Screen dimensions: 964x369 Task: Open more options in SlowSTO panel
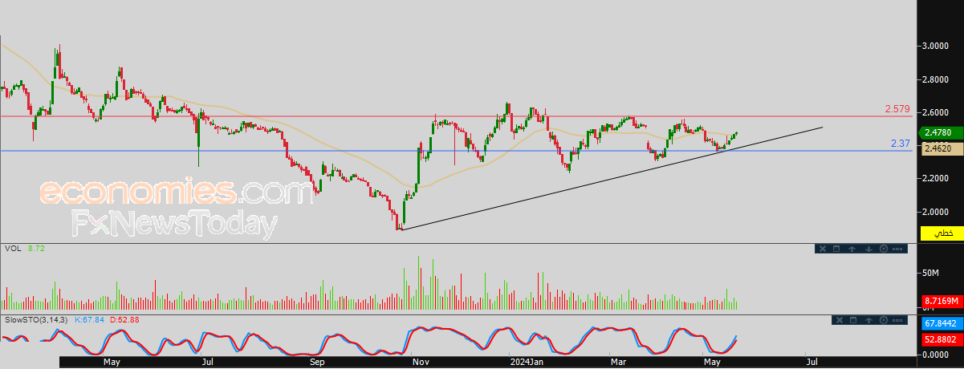[897, 320]
